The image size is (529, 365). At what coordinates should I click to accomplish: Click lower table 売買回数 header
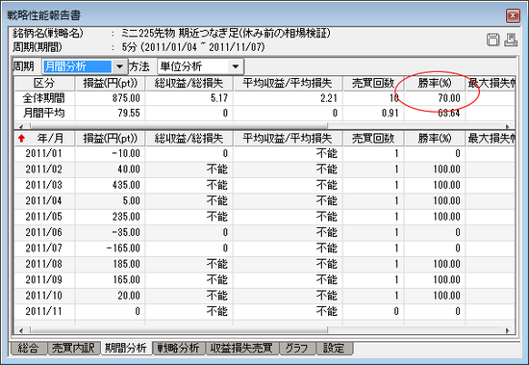373,139
